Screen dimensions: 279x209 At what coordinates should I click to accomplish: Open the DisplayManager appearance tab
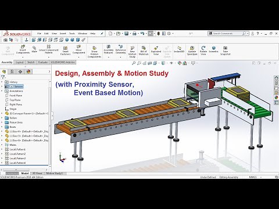click(28, 71)
